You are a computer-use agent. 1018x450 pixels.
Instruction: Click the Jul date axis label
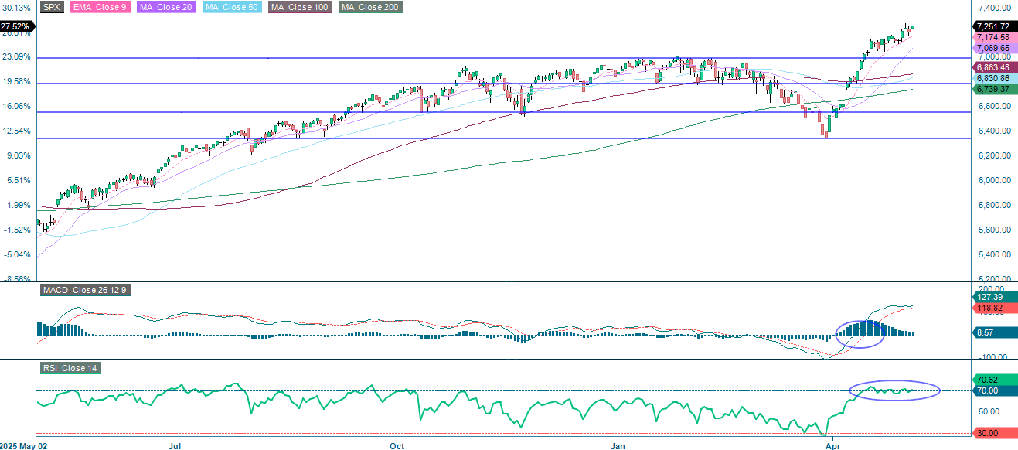click(x=175, y=445)
